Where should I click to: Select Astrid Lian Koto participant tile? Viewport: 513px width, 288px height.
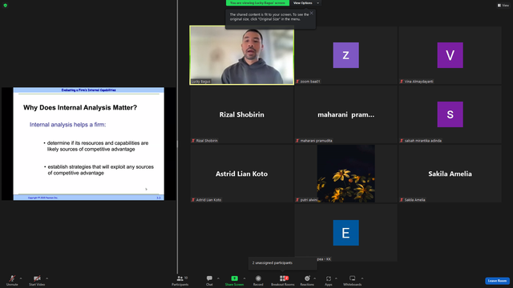pos(242,174)
